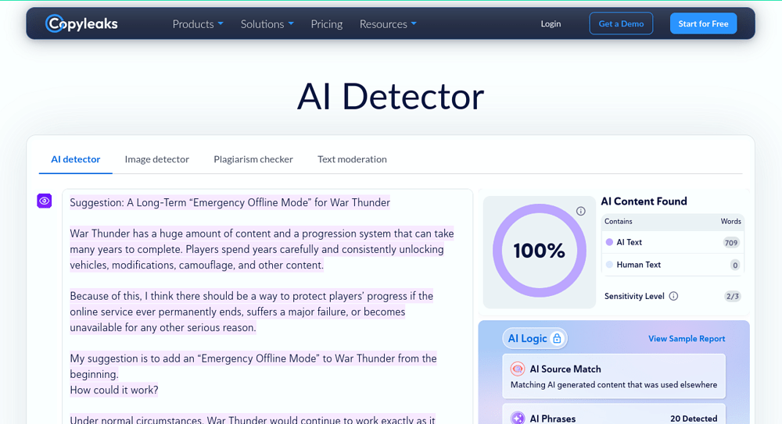Click the 'Matching AI generated content' description
The width and height of the screenshot is (782, 424).
614,385
